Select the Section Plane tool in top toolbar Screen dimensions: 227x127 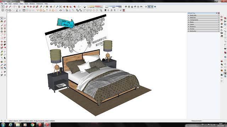pyautogui.click(x=146, y=7)
